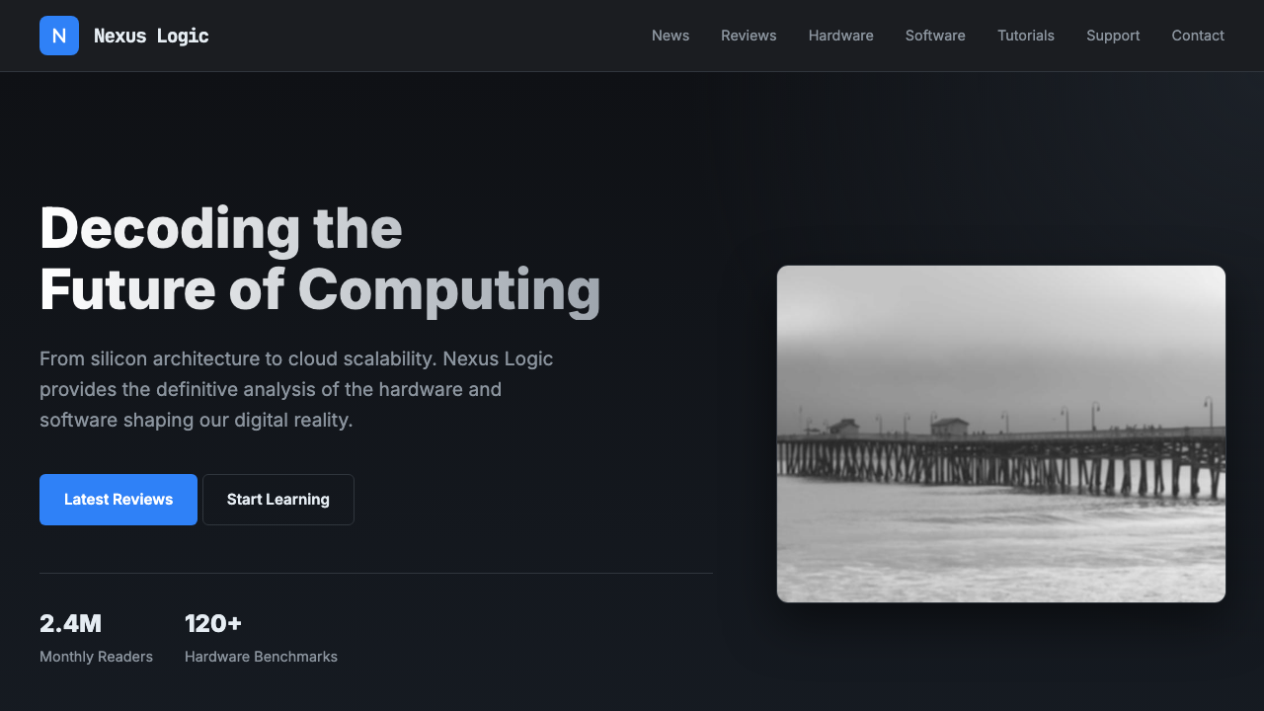Open the Contact link
The width and height of the screenshot is (1264, 711).
[1198, 36]
